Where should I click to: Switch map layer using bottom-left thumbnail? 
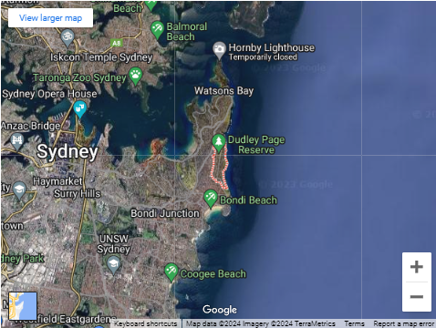pyautogui.click(x=23, y=306)
